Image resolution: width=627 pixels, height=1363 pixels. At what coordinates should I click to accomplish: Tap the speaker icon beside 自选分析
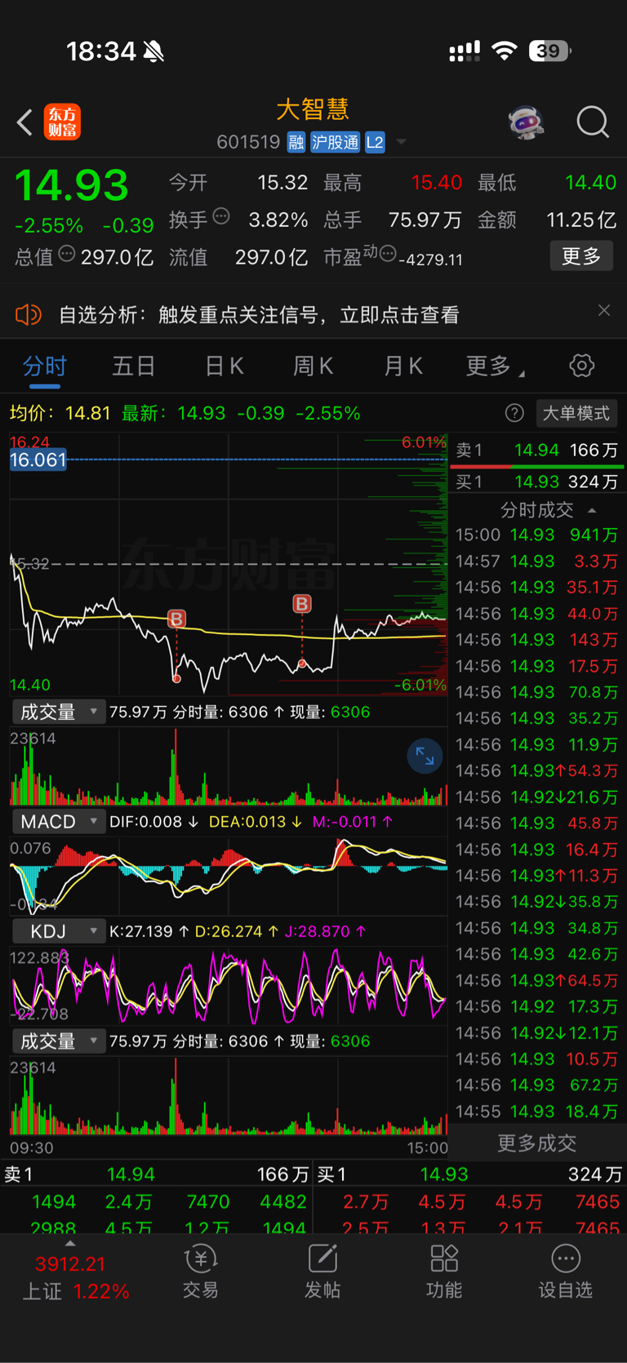(28, 314)
